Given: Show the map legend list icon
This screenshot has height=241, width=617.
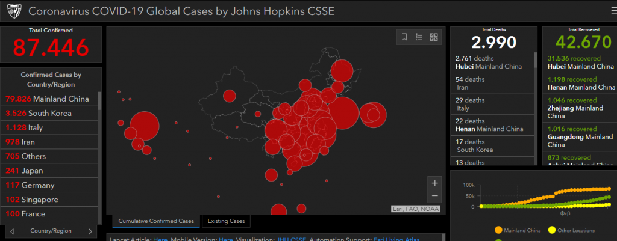Looking at the screenshot, I should point(419,37).
